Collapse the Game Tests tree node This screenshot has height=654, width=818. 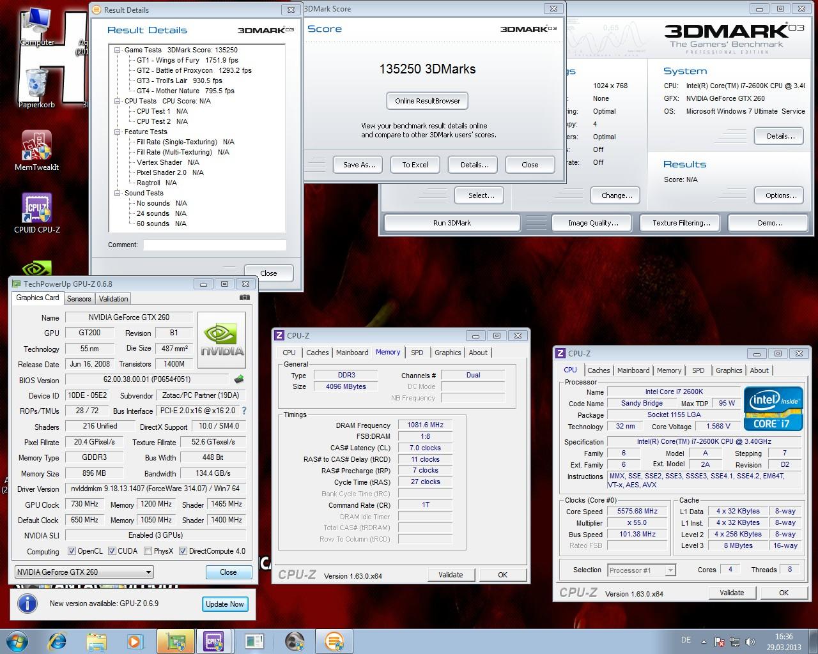pyautogui.click(x=118, y=50)
